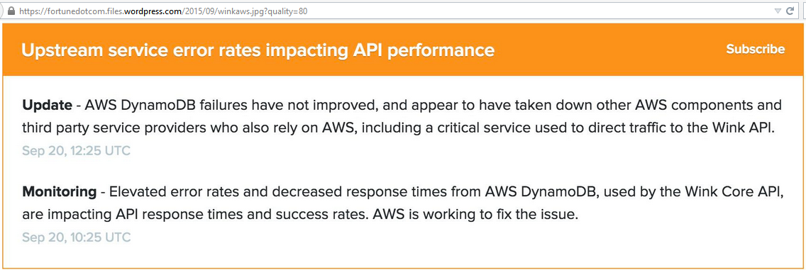Viewport: 806px width, 270px height.
Task: Click the Sep 20, 10:25 UTC timestamp
Action: pyautogui.click(x=76, y=237)
